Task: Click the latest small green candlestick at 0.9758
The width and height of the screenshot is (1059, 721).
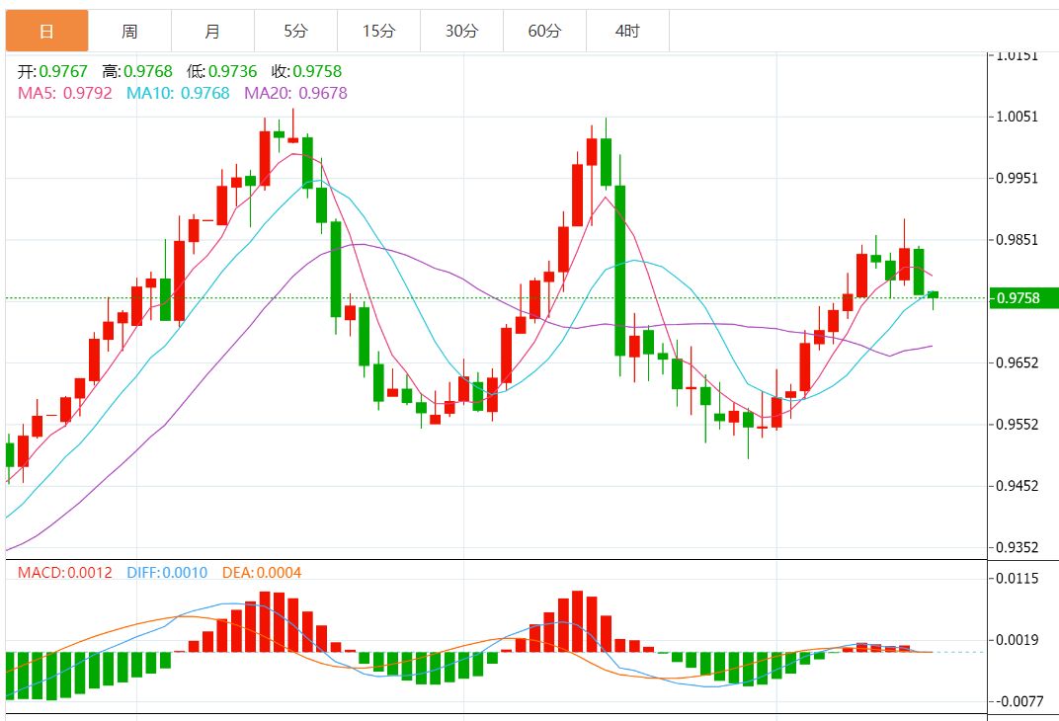Action: [x=933, y=295]
